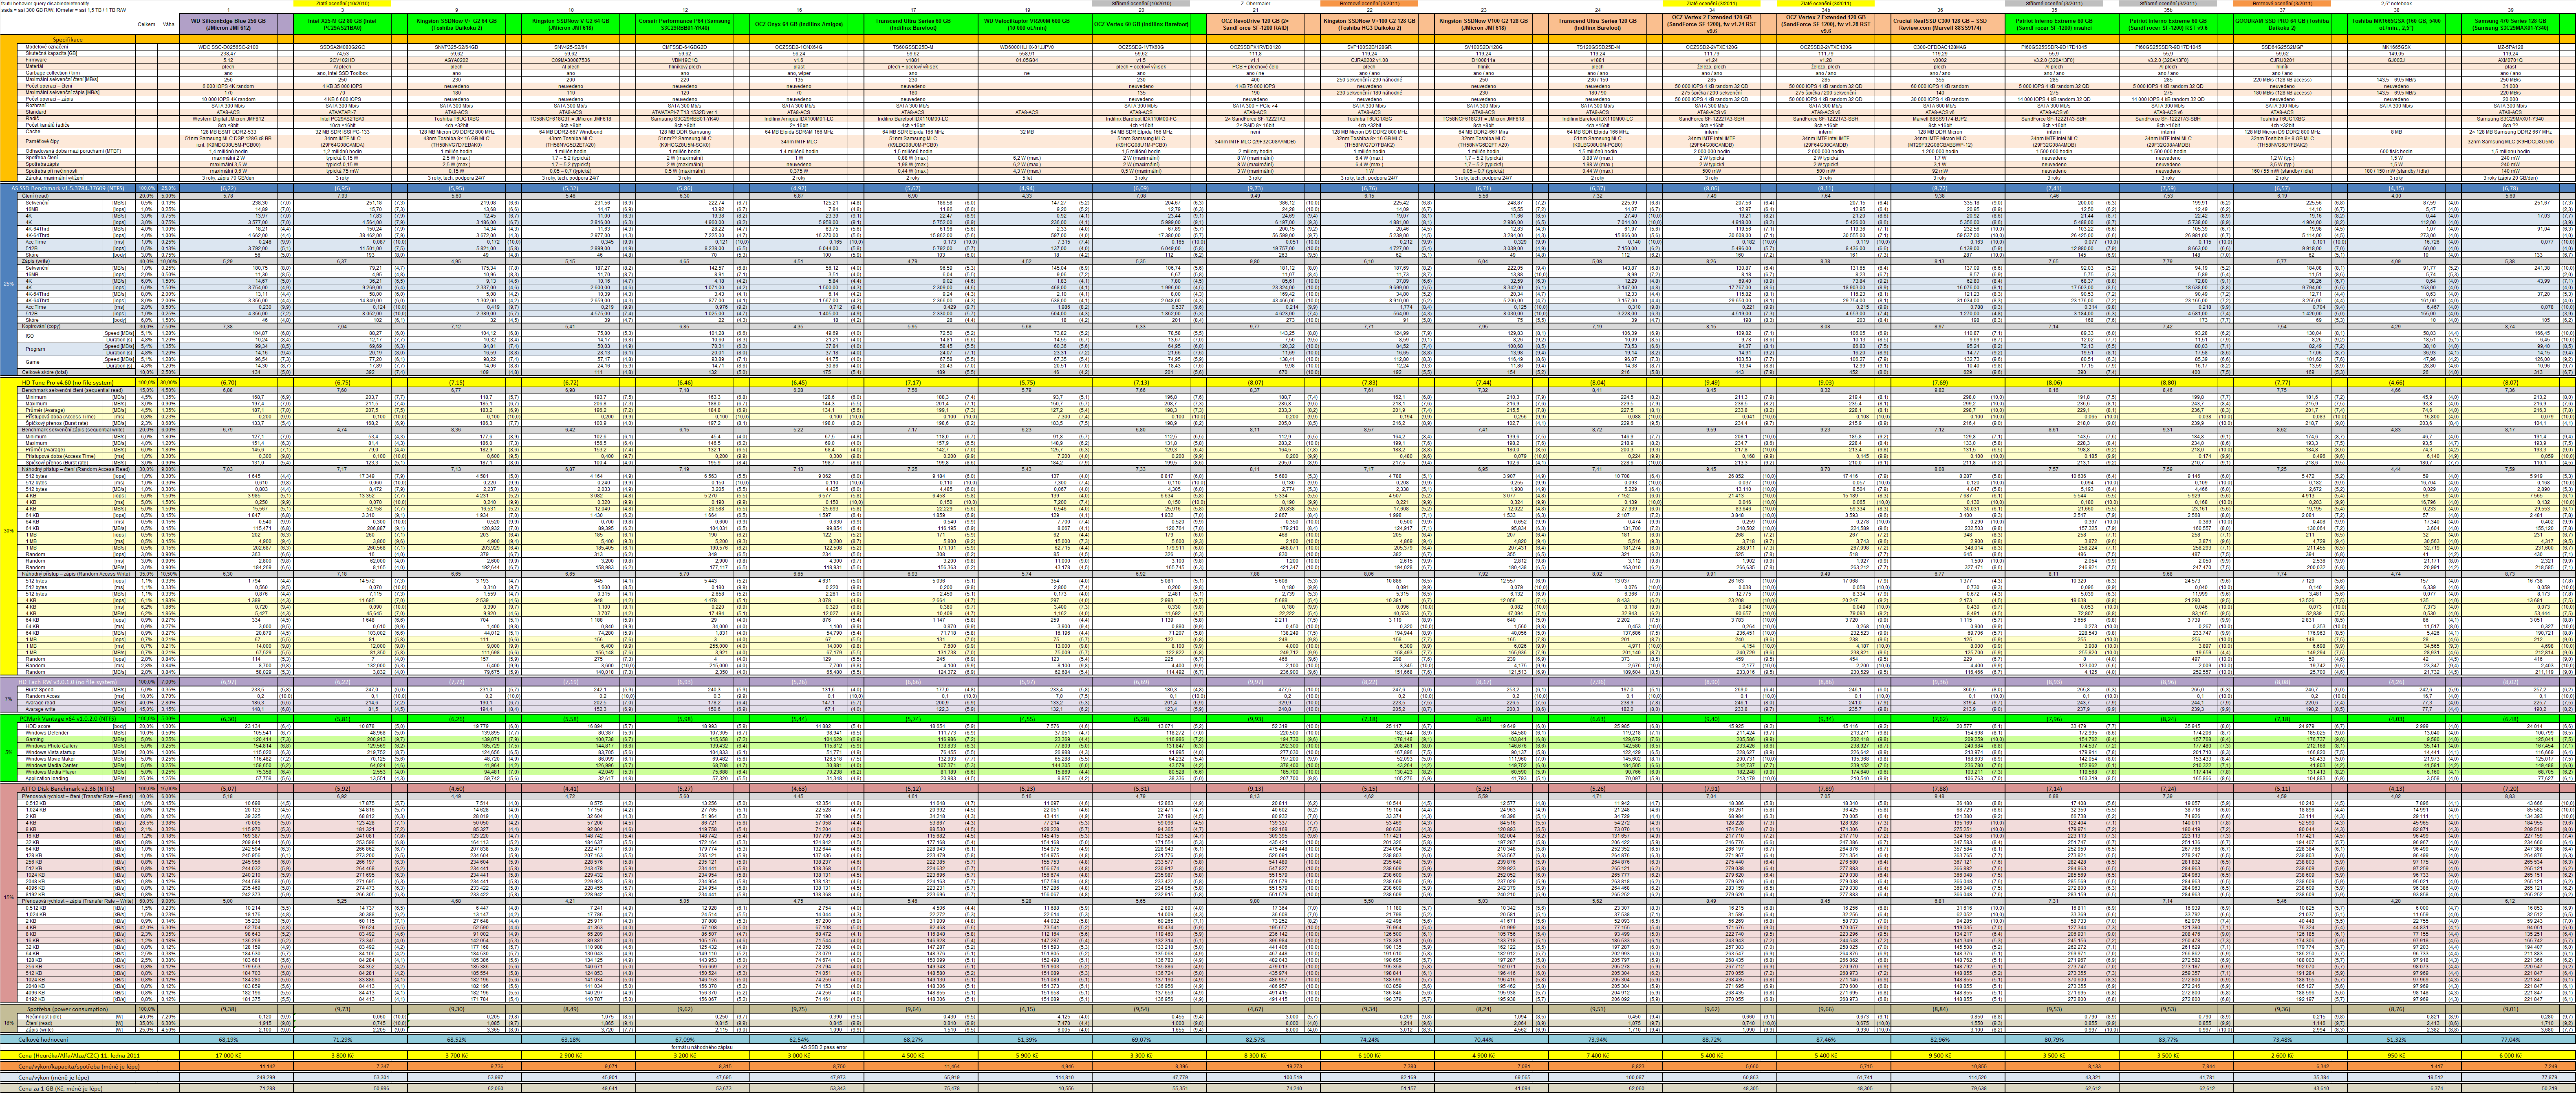Select the price cell '950 Kč'
This screenshot has width=2576, height=1093.
(2396, 1055)
